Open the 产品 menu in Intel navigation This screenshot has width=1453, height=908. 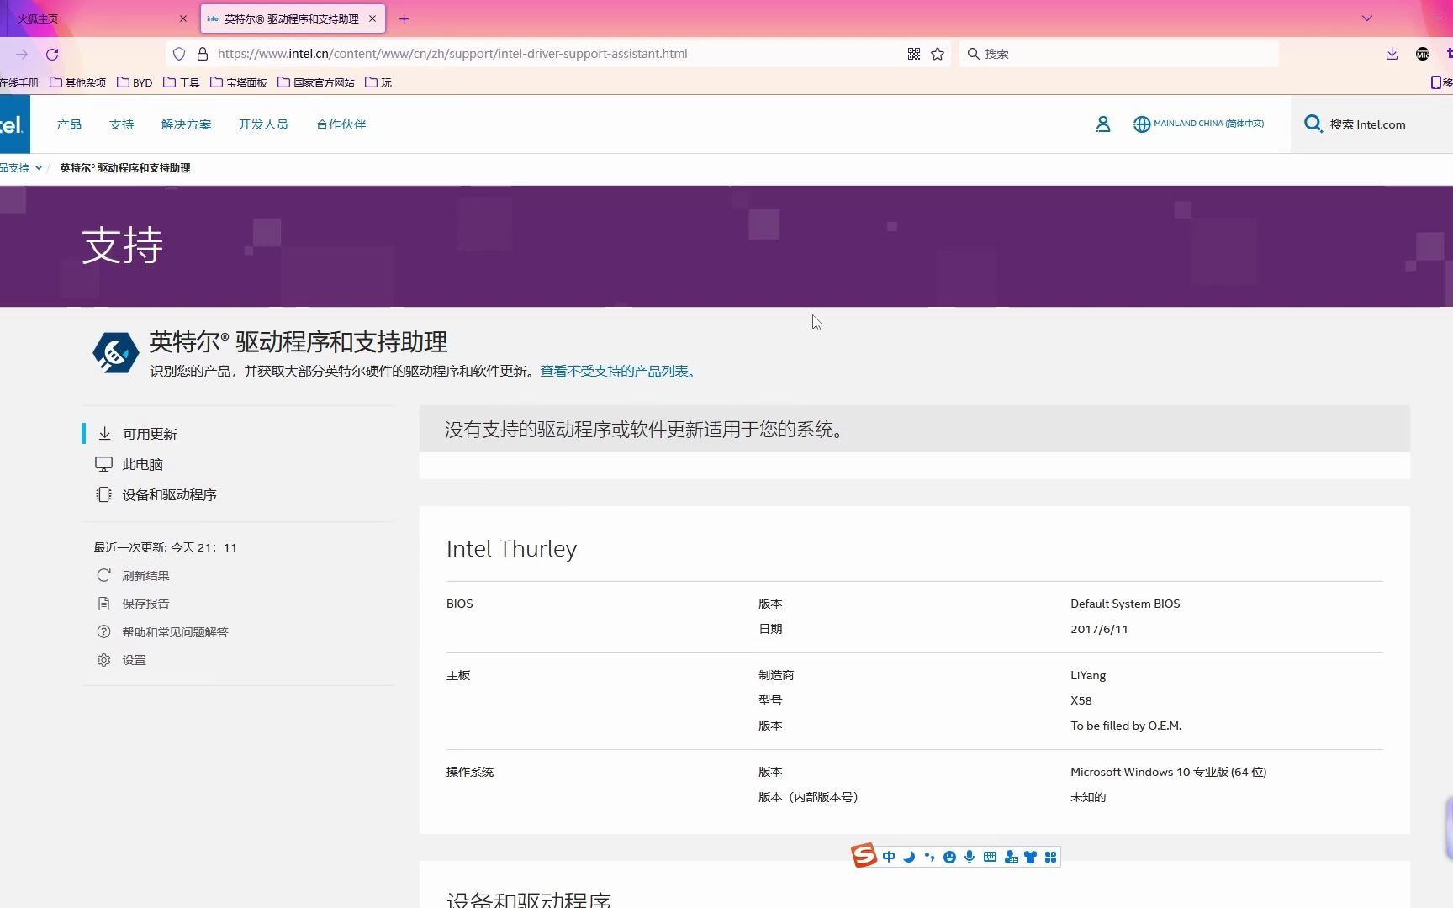coord(69,124)
